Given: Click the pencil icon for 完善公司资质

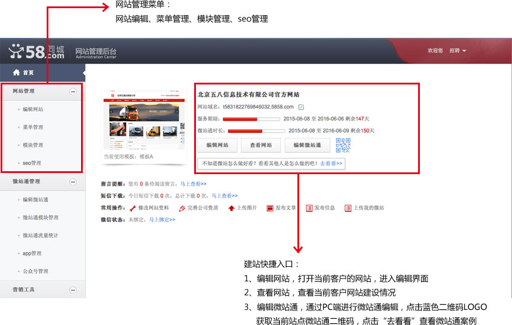Looking at the screenshot, I should [x=182, y=208].
